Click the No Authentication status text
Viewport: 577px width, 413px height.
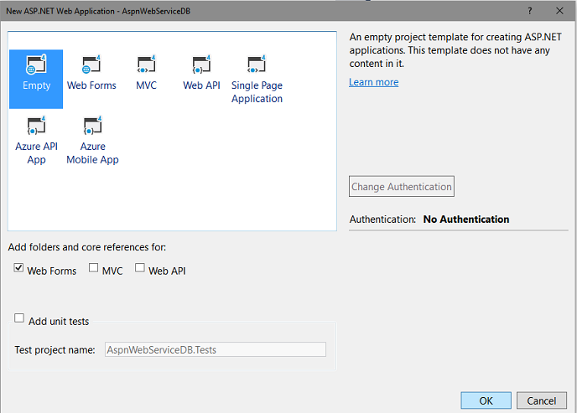click(x=465, y=219)
